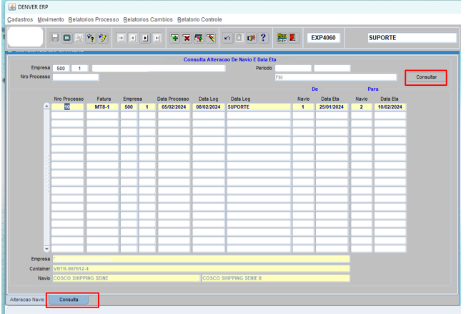The height and width of the screenshot is (314, 466).
Task: Click the Execute Query lightning icon
Action: (x=102, y=38)
